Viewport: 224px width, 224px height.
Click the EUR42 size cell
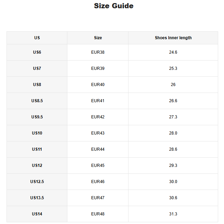point(98,117)
